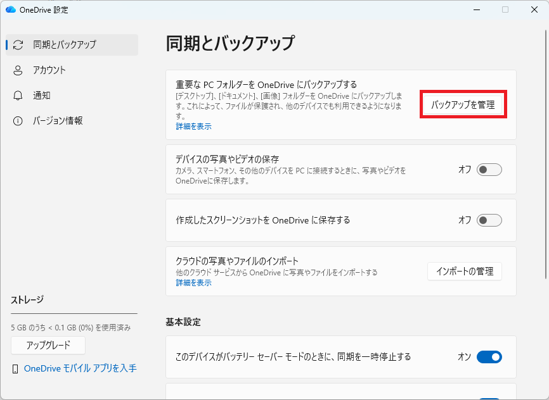Screen dimensions: 549x400
Task: Click the バックアップを管理 button
Action: tap(463, 105)
